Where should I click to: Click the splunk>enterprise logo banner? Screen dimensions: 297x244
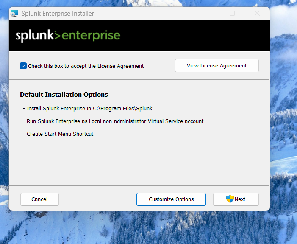[68, 36]
